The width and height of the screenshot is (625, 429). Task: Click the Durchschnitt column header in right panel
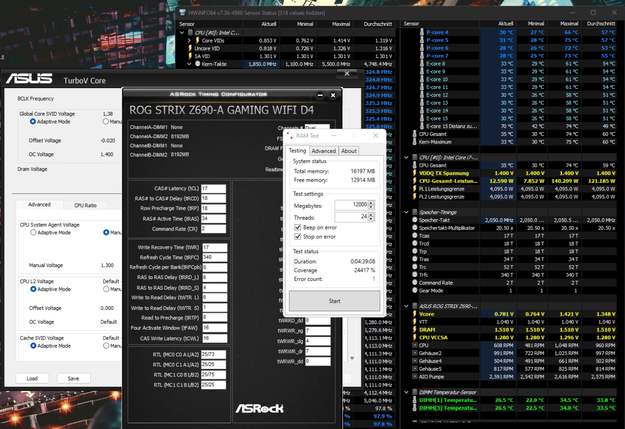coord(601,24)
